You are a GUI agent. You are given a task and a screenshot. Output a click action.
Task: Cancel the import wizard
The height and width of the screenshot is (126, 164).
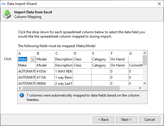click(x=150, y=120)
